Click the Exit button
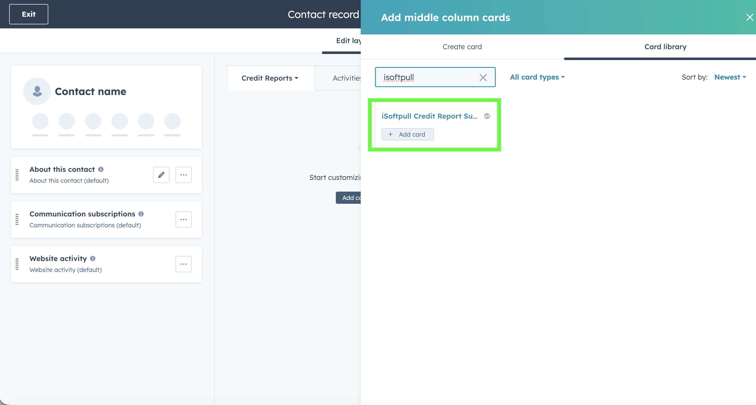Image resolution: width=756 pixels, height=405 pixels. (28, 14)
